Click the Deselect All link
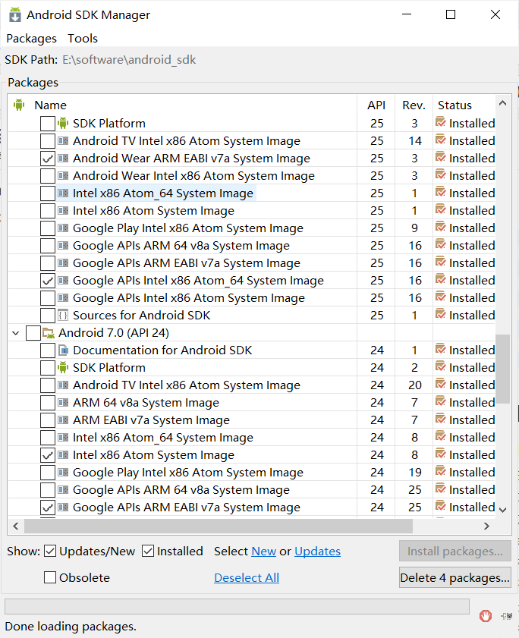The image size is (519, 638). tap(246, 577)
